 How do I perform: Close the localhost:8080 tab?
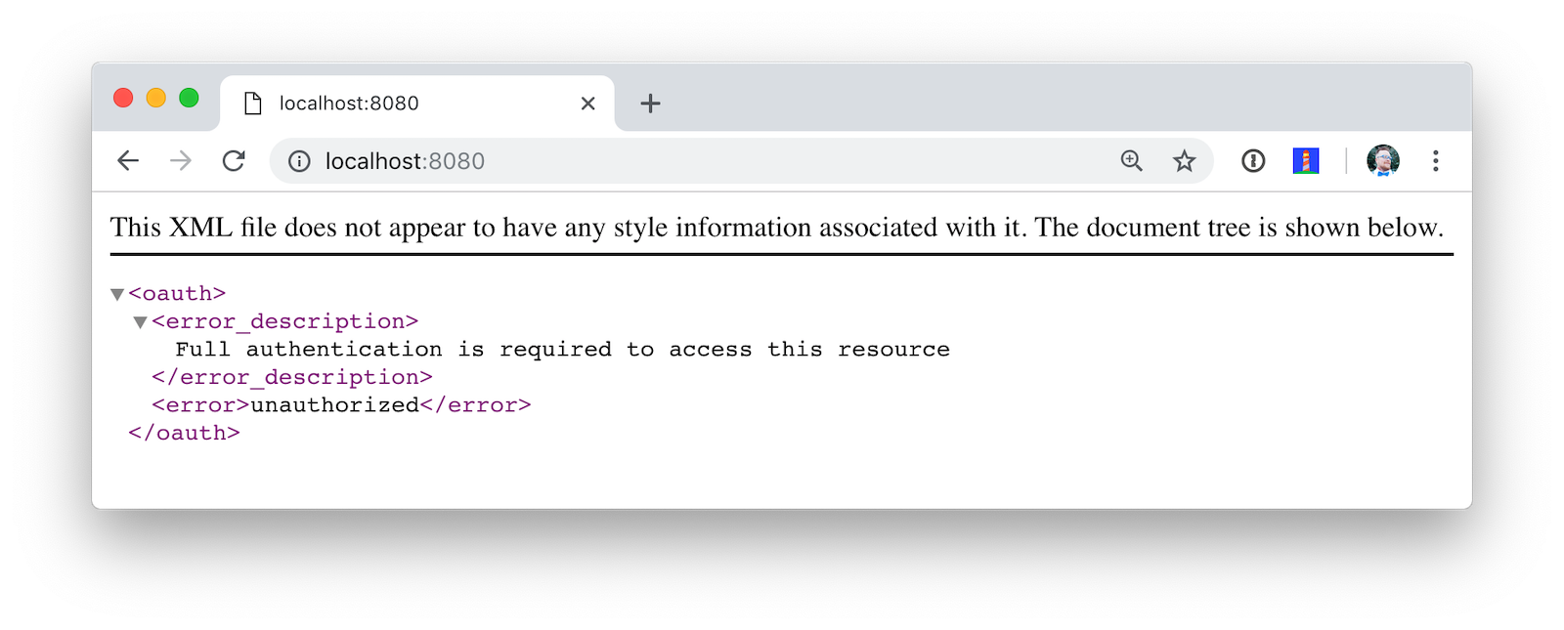click(587, 104)
